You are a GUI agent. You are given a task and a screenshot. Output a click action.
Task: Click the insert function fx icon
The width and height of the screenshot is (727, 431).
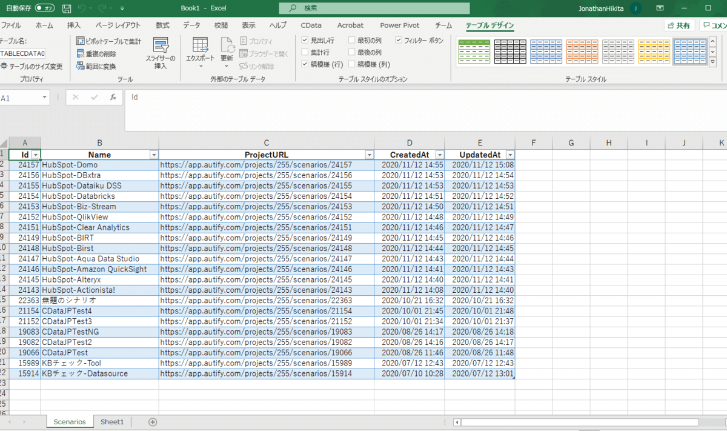pyautogui.click(x=113, y=97)
